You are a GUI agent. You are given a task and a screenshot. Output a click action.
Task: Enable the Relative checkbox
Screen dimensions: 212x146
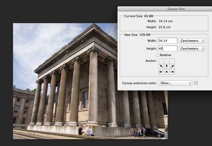(157, 55)
